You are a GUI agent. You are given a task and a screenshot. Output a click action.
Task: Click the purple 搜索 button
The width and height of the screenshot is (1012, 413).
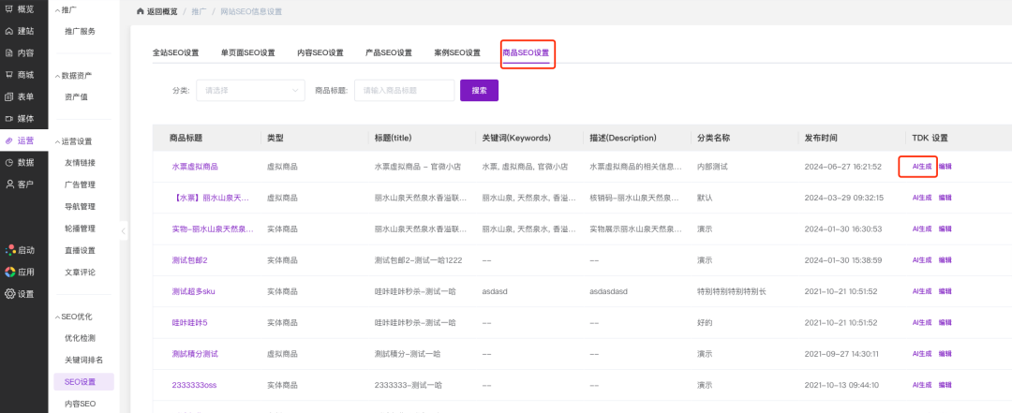tap(479, 91)
